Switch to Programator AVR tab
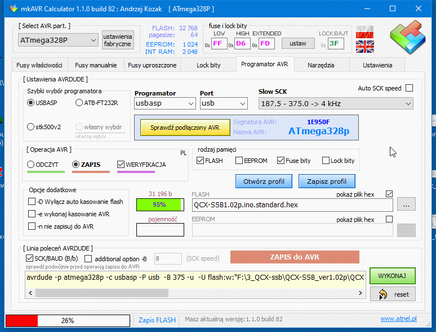436x332 pixels. coord(264,64)
